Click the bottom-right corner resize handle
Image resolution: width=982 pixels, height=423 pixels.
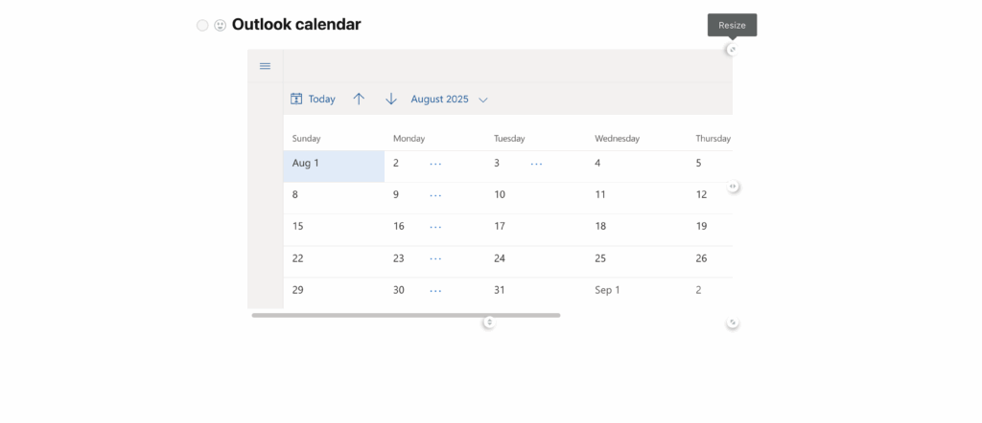pyautogui.click(x=733, y=323)
